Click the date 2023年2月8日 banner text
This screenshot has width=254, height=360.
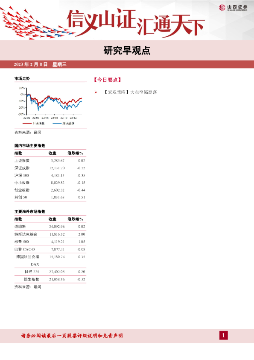30,64
